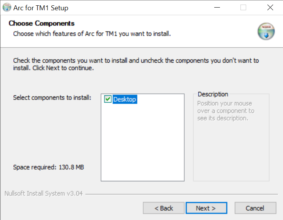Click the Nullsoft Install System v3.04 text
This screenshot has height=220, width=283.
43,193
